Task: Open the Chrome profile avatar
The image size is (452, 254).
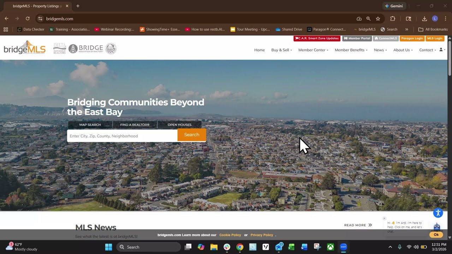Action: 435,19
